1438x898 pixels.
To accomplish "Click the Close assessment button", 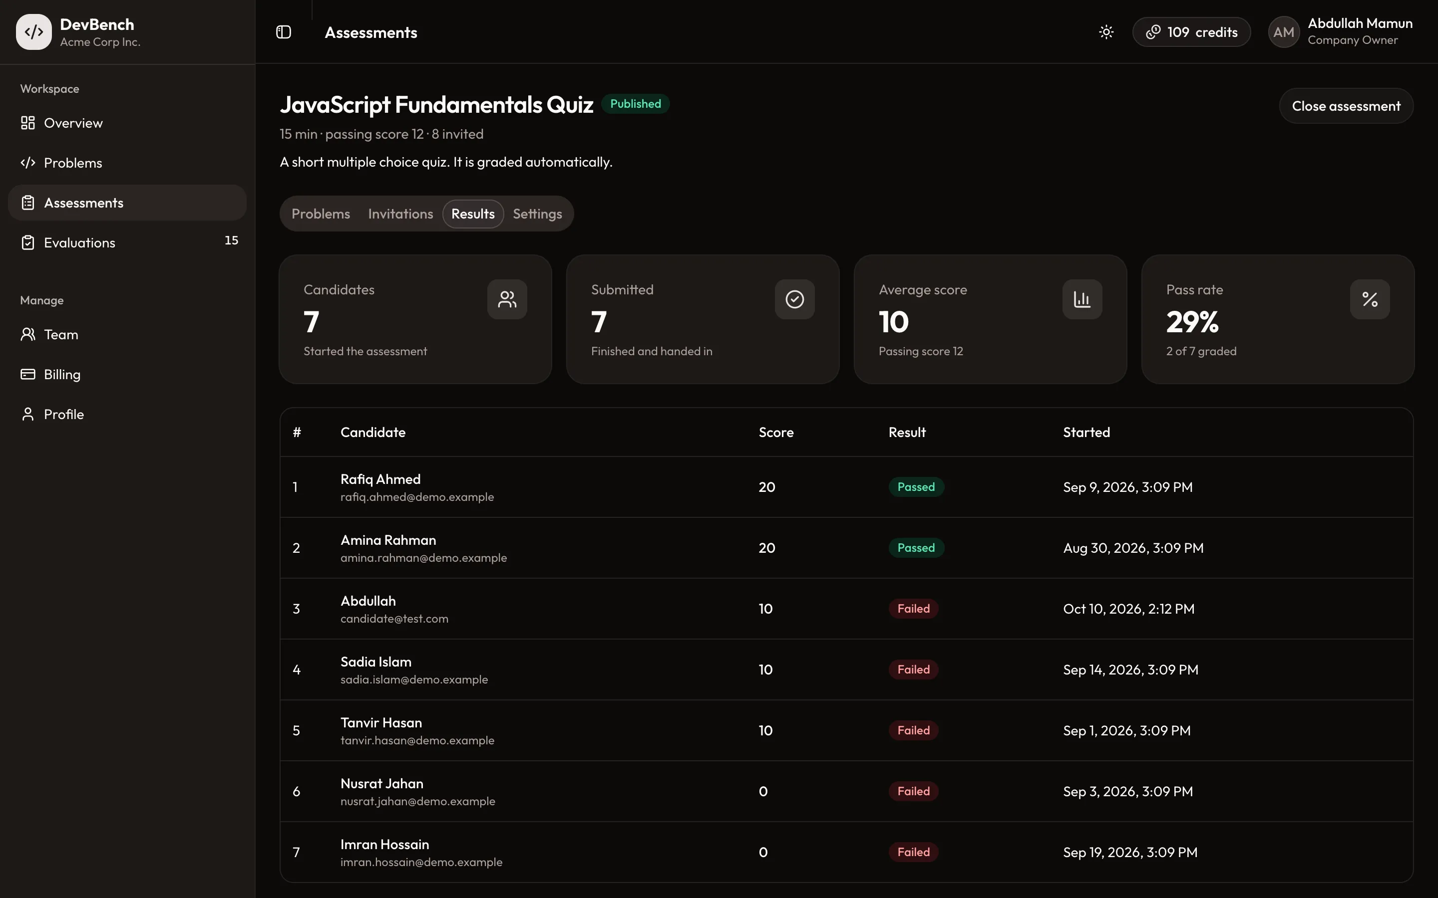I will click(1346, 106).
